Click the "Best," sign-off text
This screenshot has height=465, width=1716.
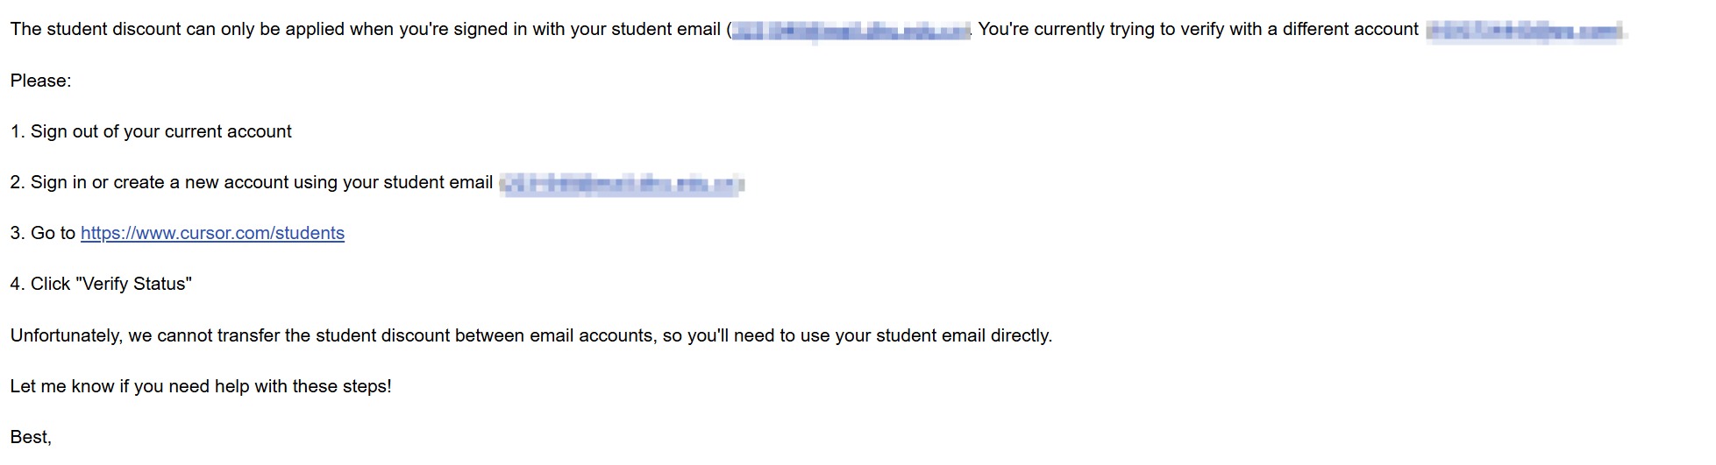31,437
